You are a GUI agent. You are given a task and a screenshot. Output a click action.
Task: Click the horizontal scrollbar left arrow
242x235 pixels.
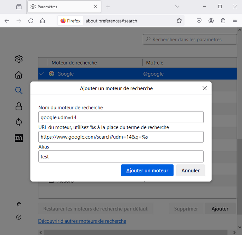tap(41, 232)
